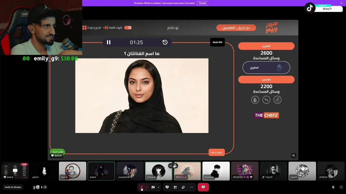Screen dimensions: 346x194
Task: Click the orange category tag under the photo
Action: [x=217, y=152]
